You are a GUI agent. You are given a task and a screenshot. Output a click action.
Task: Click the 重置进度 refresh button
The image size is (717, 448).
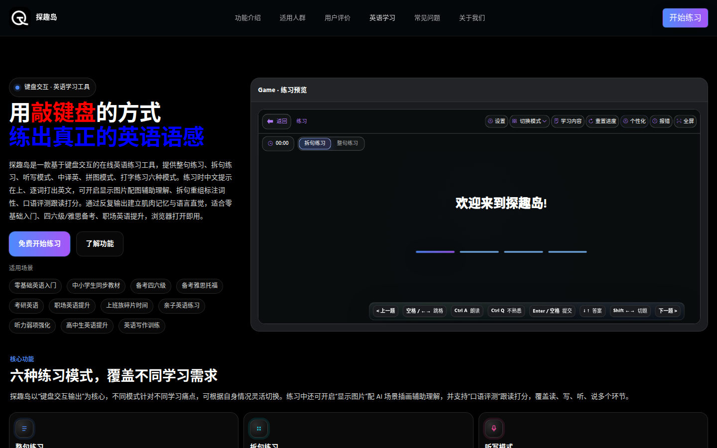click(x=602, y=121)
